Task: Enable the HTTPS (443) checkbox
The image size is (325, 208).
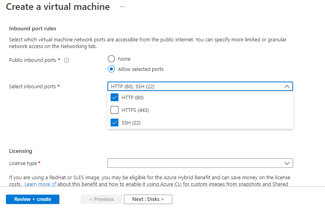Action: click(x=114, y=110)
